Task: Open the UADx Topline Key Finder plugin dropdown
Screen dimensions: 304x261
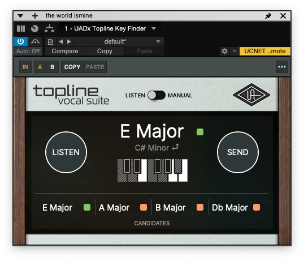Action: coord(110,28)
